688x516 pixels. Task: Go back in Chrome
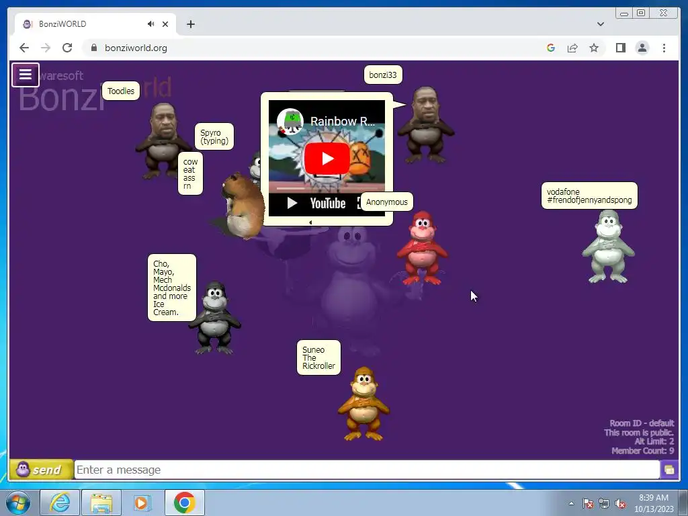click(x=24, y=48)
